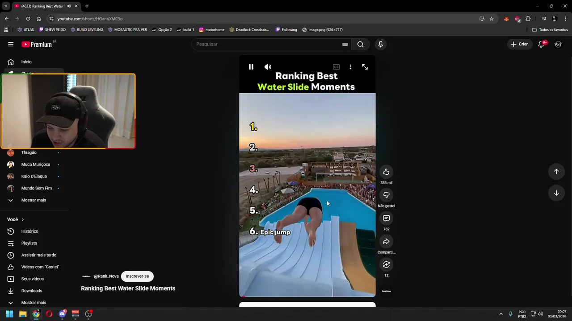572x321 pixels.
Task: Open the apps grid on bookmarks bar
Action: click(6, 30)
